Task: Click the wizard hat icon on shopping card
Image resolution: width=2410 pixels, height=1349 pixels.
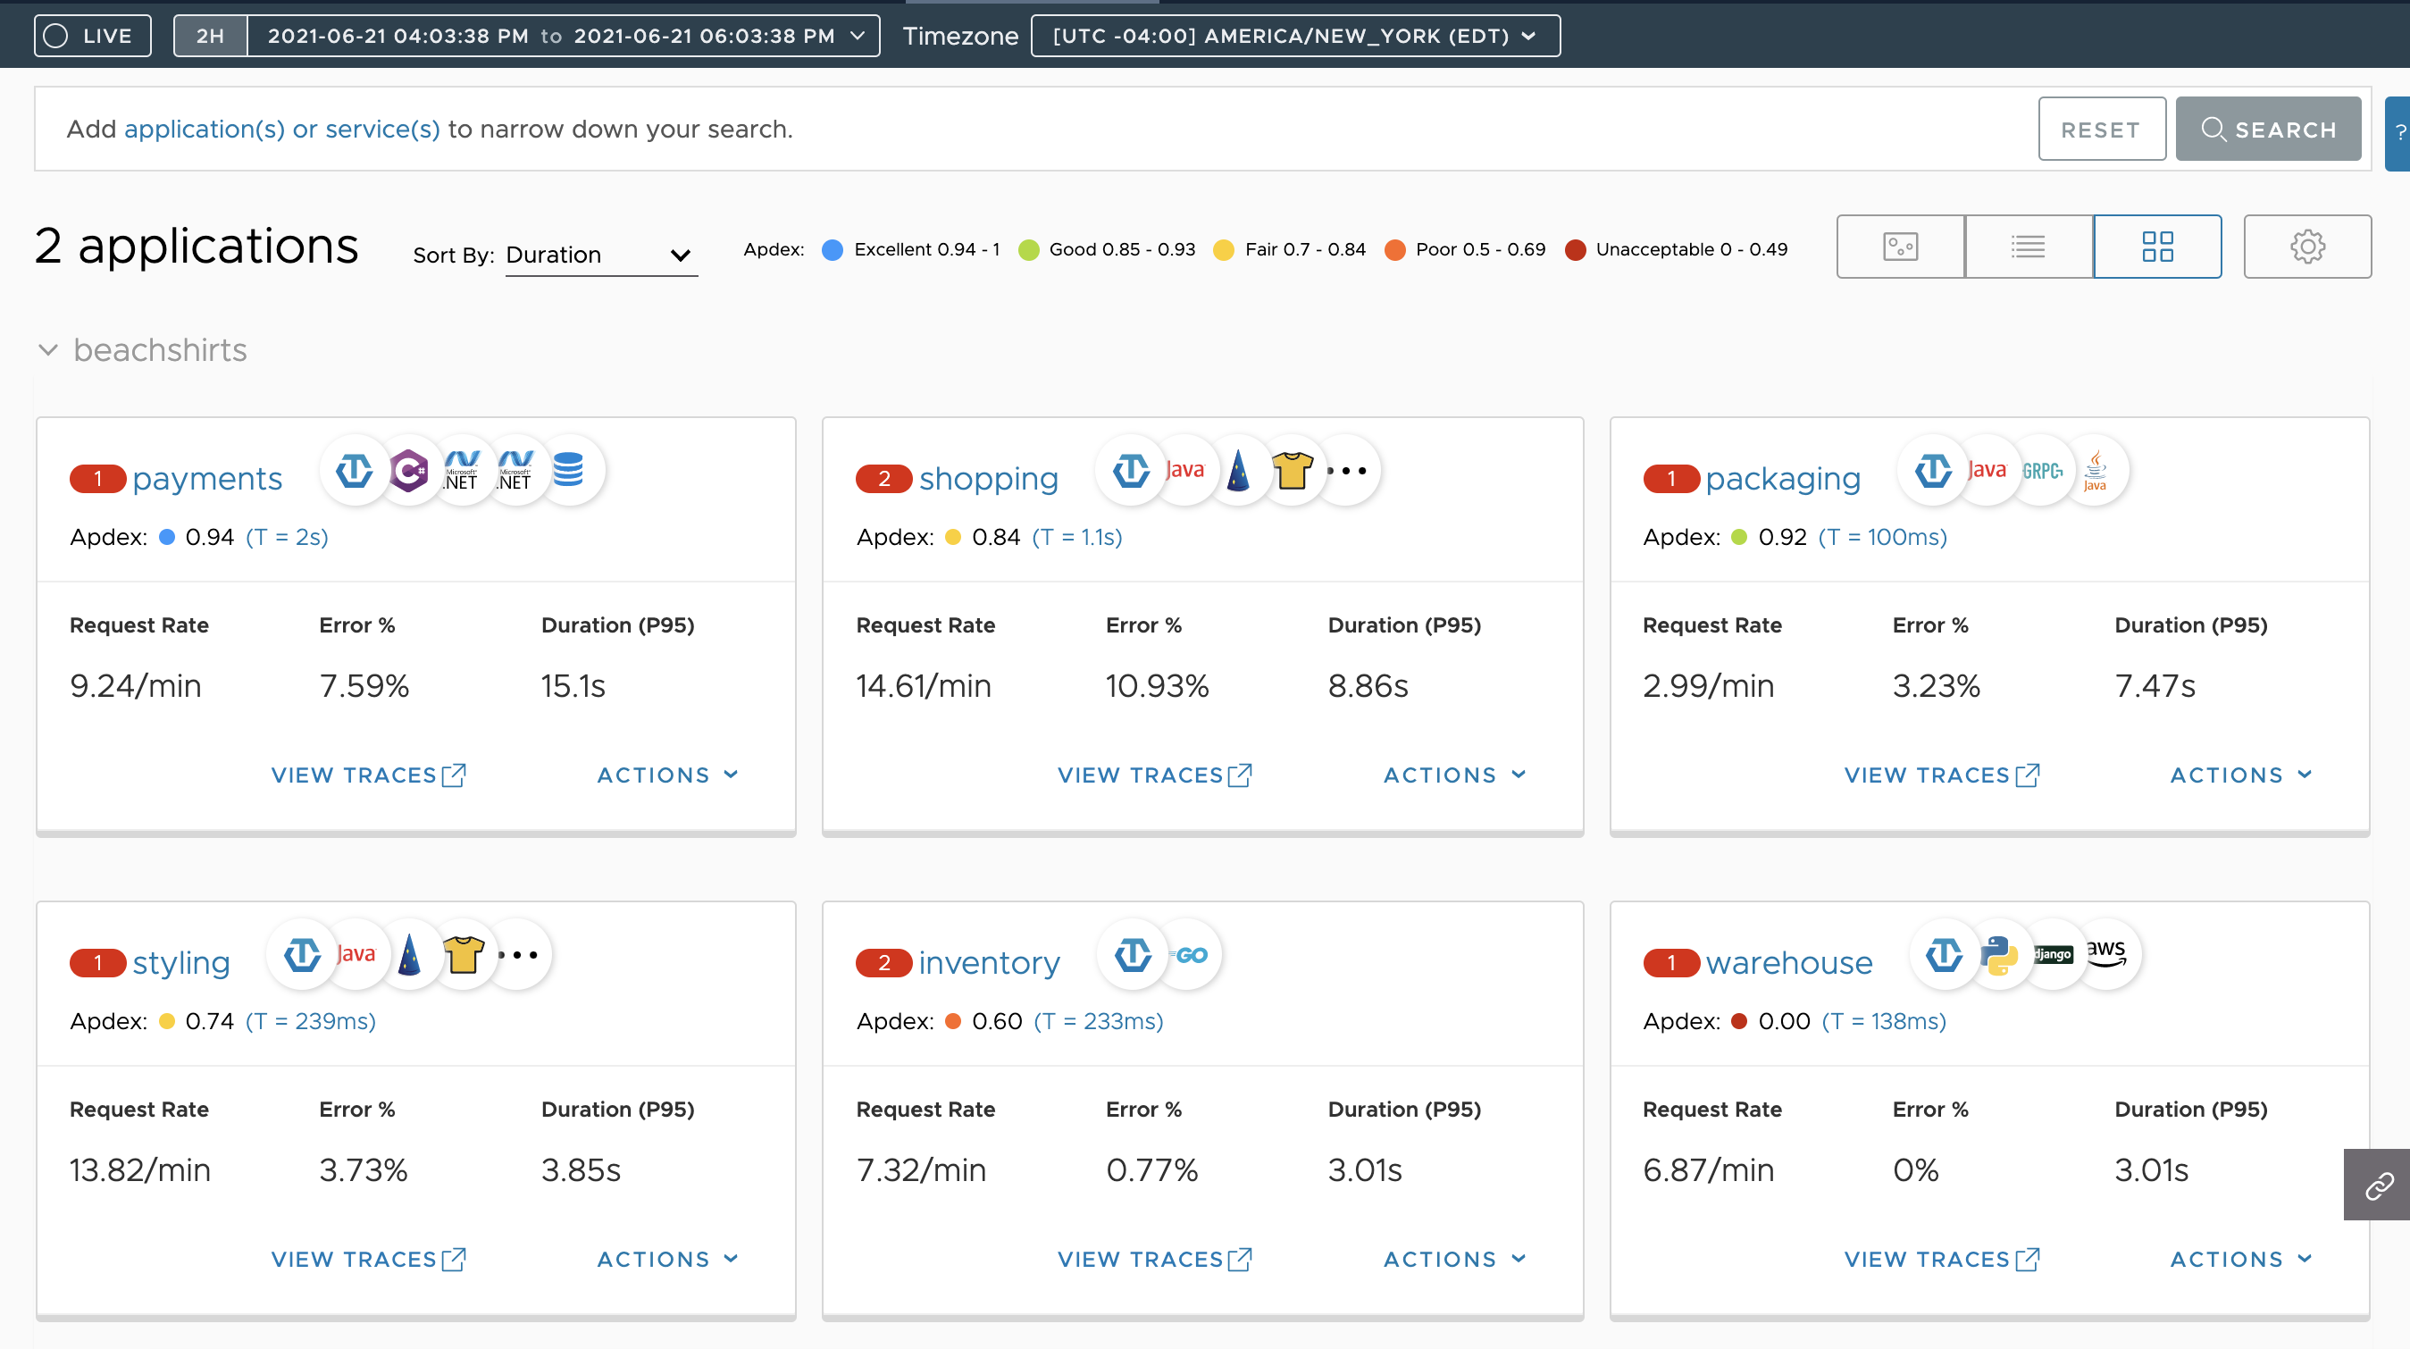Action: point(1238,471)
